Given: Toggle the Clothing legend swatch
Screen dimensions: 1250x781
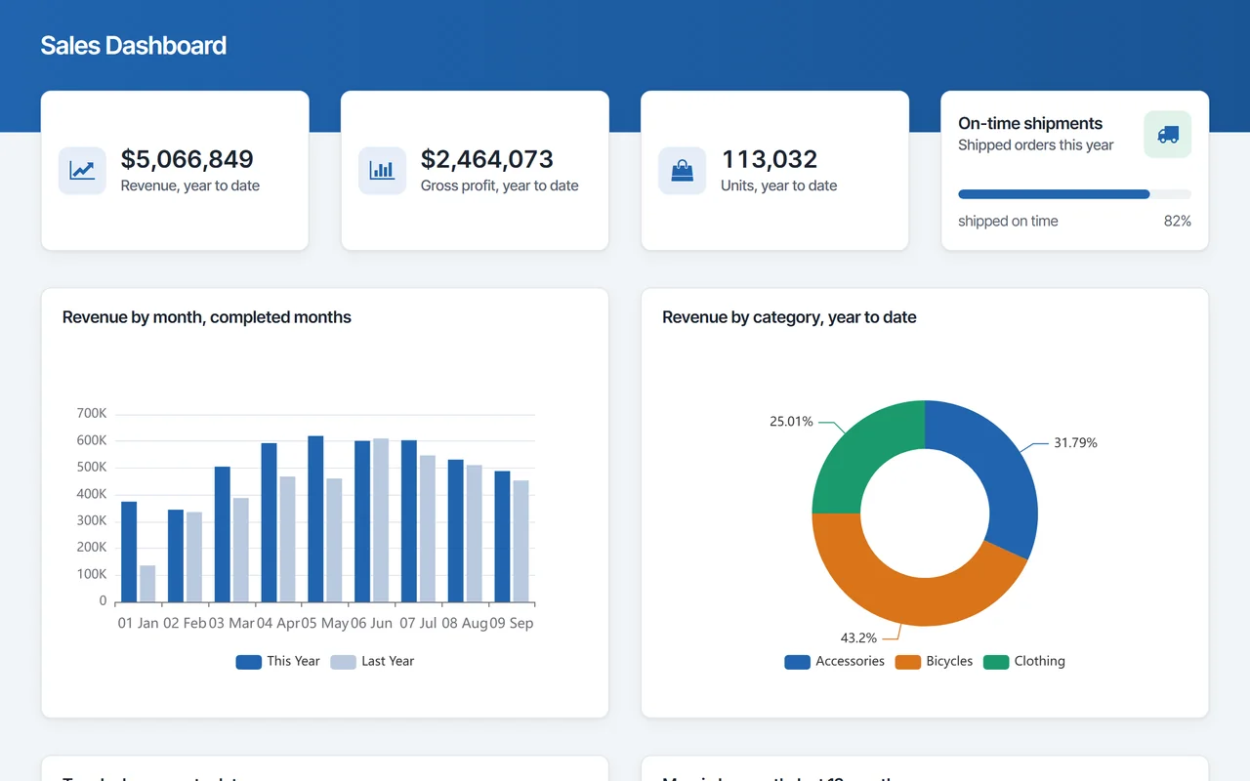Looking at the screenshot, I should (x=995, y=662).
